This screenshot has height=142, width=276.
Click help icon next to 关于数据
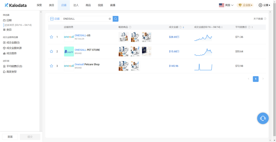[x=265, y=19]
